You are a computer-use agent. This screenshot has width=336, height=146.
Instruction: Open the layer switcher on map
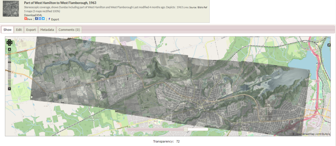329,45
